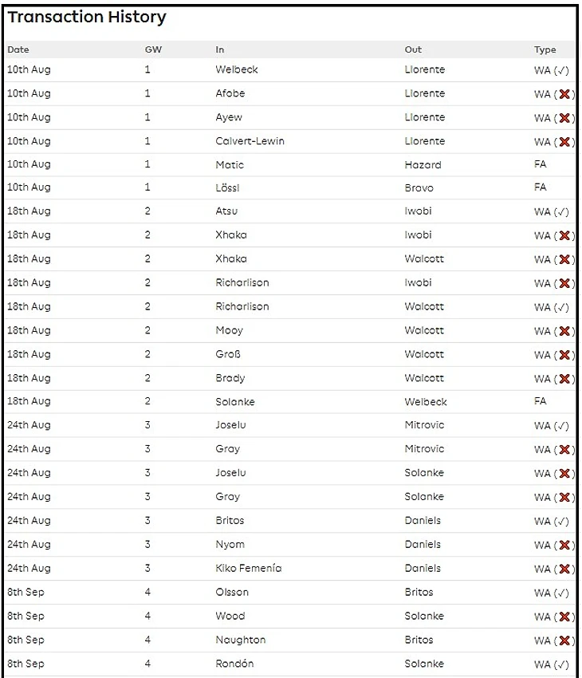
Task: Click the Hazard player name
Action: point(423,165)
